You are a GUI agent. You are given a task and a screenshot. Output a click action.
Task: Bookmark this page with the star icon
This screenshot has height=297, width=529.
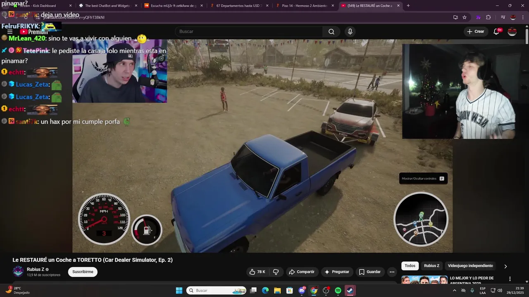(465, 17)
